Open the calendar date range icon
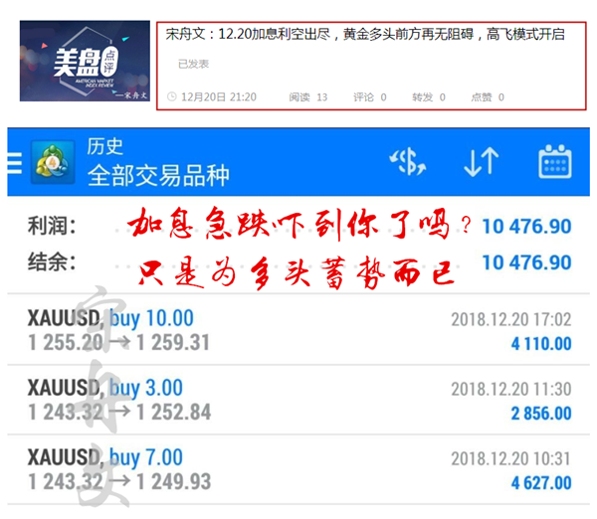The height and width of the screenshot is (519, 597). 555,161
